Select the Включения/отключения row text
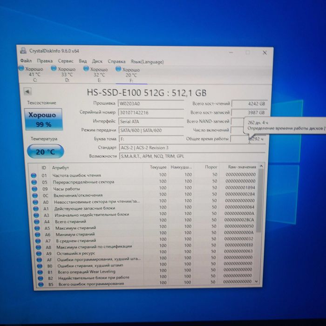The width and height of the screenshot is (326, 326). (78, 195)
